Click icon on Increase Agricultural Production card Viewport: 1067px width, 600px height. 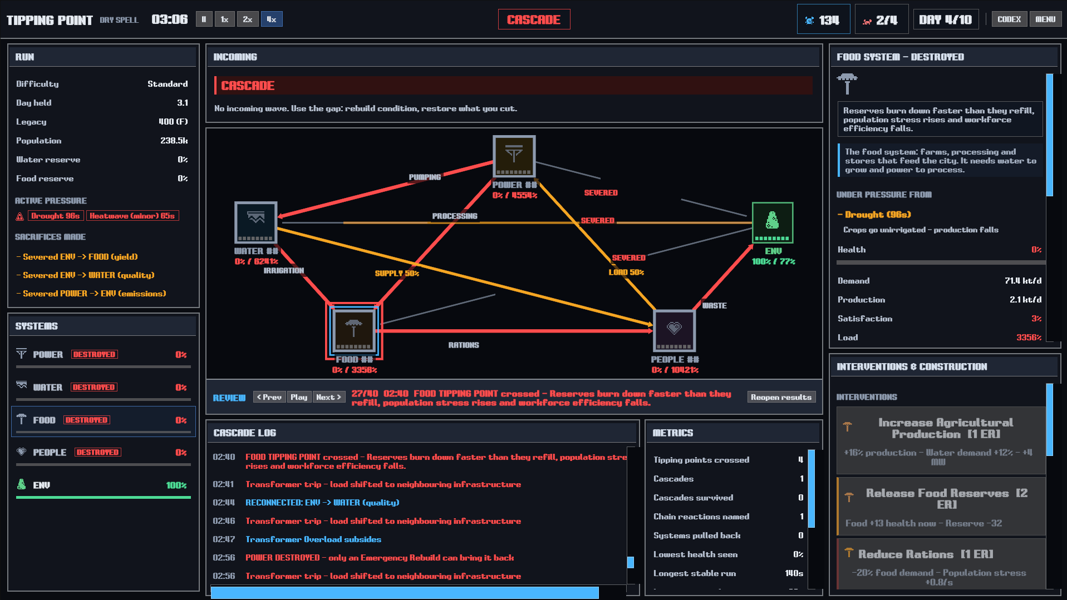click(x=847, y=426)
